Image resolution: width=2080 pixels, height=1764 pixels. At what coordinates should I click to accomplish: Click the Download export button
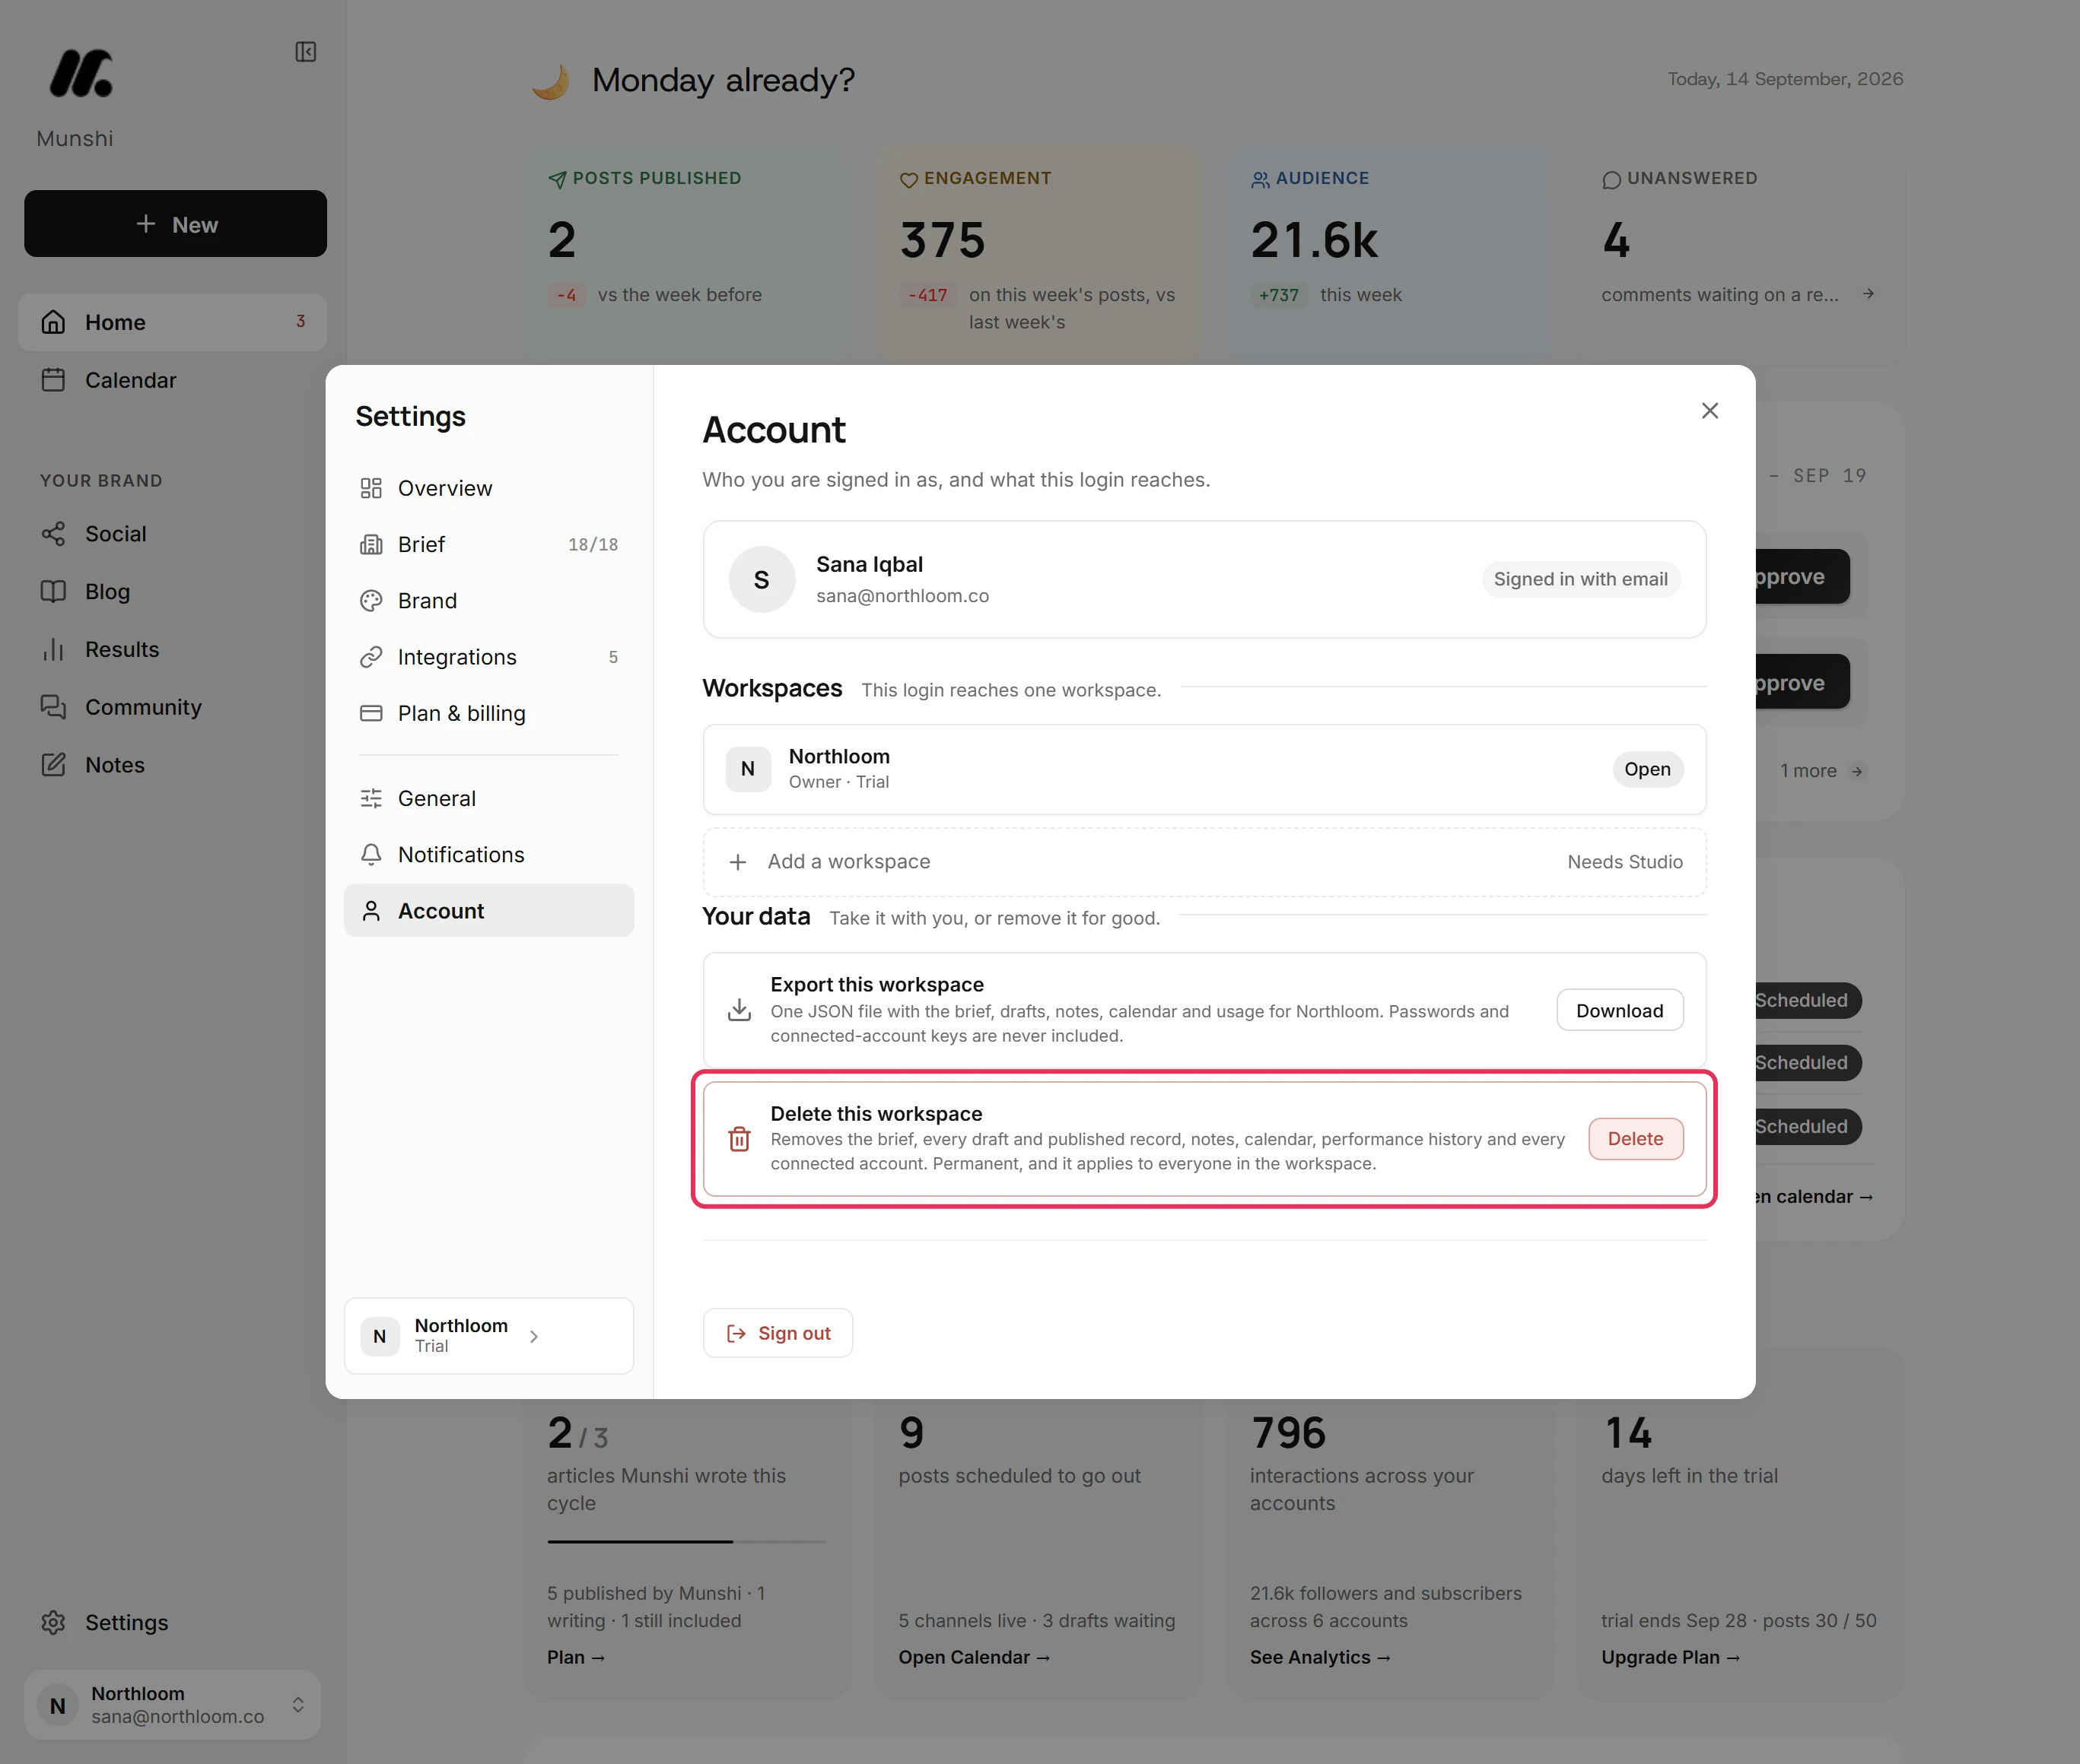coord(1620,1010)
